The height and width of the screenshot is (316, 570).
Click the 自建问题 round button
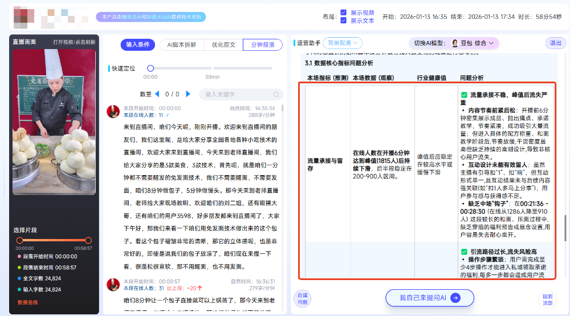pos(302,298)
